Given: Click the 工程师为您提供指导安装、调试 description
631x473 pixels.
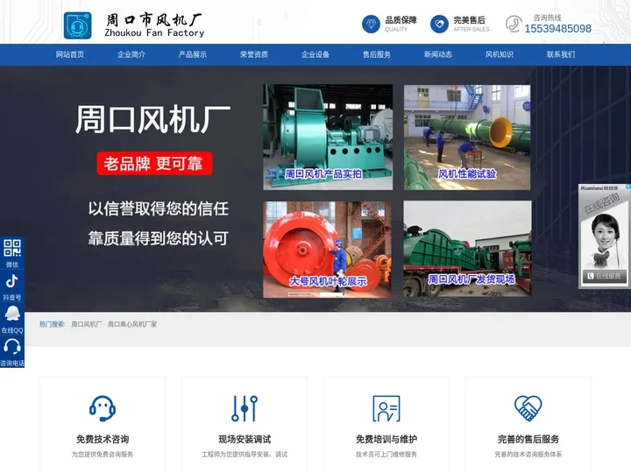Looking at the screenshot, I should tap(245, 455).
